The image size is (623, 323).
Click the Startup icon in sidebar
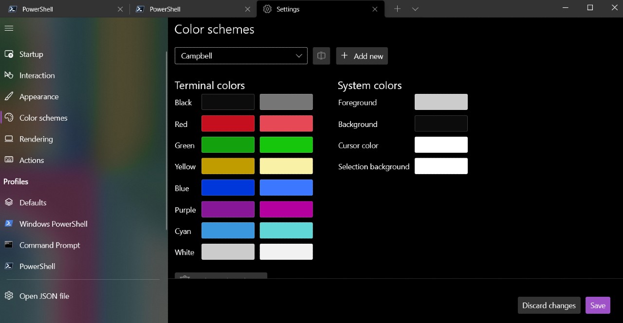click(9, 54)
